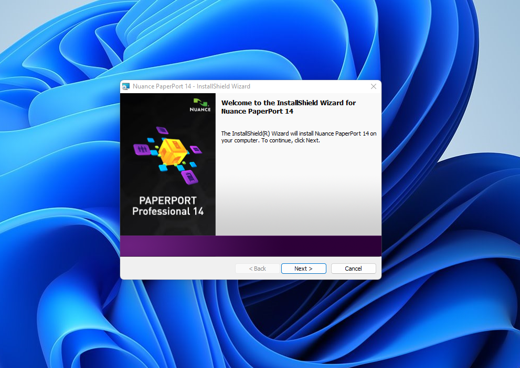Click the NUANCE wordmark text

pos(200,110)
